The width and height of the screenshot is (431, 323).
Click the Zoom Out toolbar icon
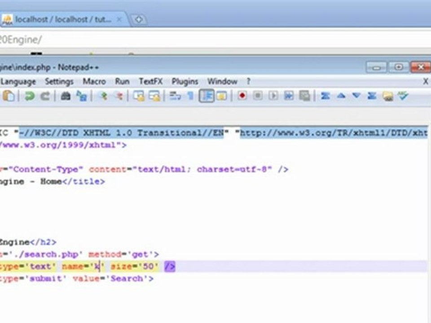point(119,96)
